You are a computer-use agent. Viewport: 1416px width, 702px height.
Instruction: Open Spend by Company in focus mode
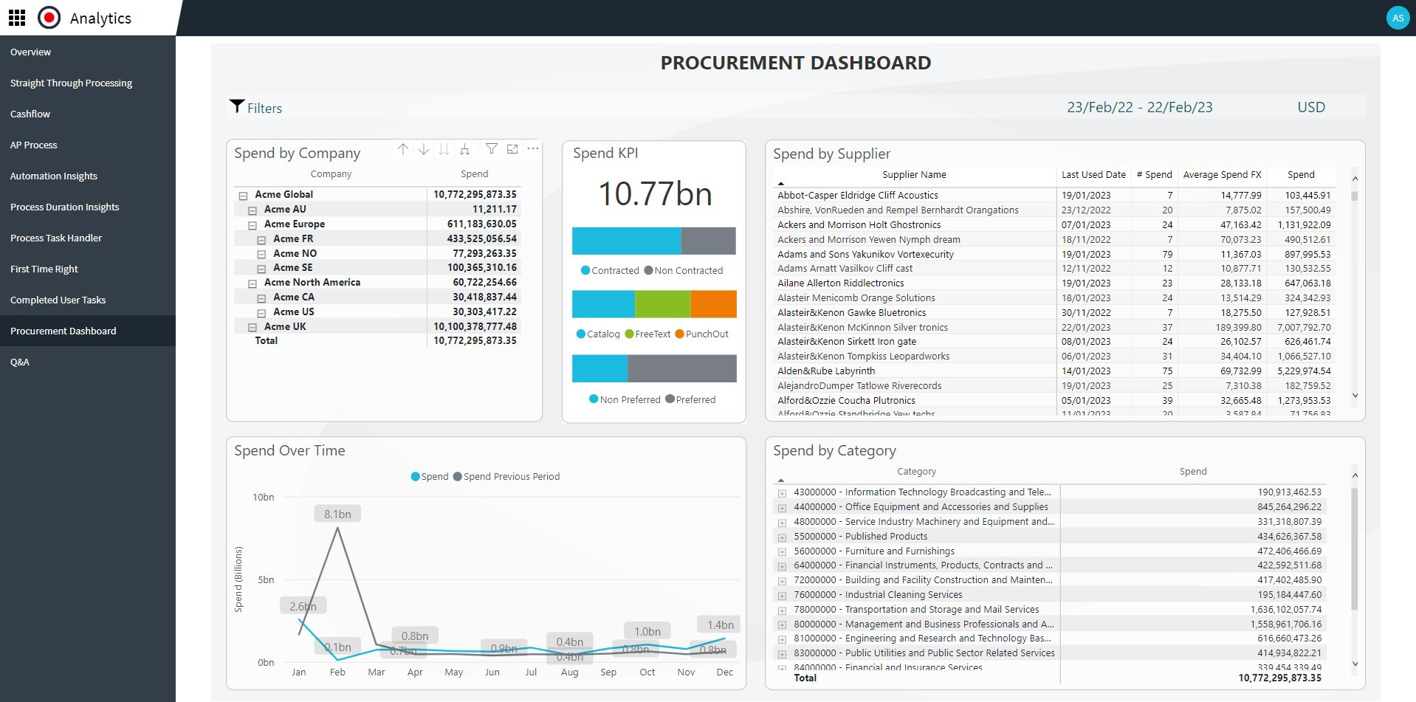tap(512, 149)
